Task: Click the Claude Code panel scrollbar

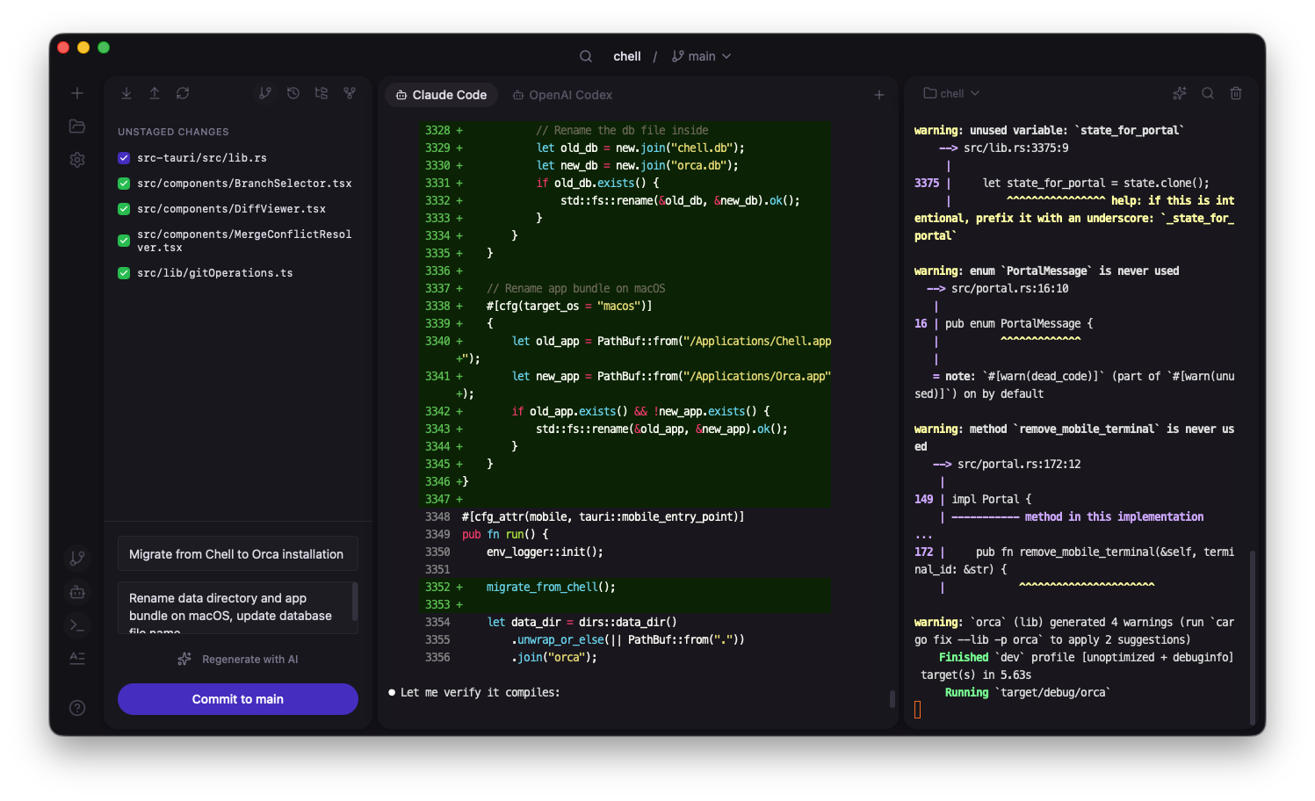Action: (x=892, y=699)
